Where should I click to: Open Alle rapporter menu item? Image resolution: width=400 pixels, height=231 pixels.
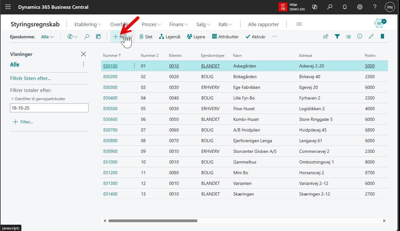tap(263, 24)
